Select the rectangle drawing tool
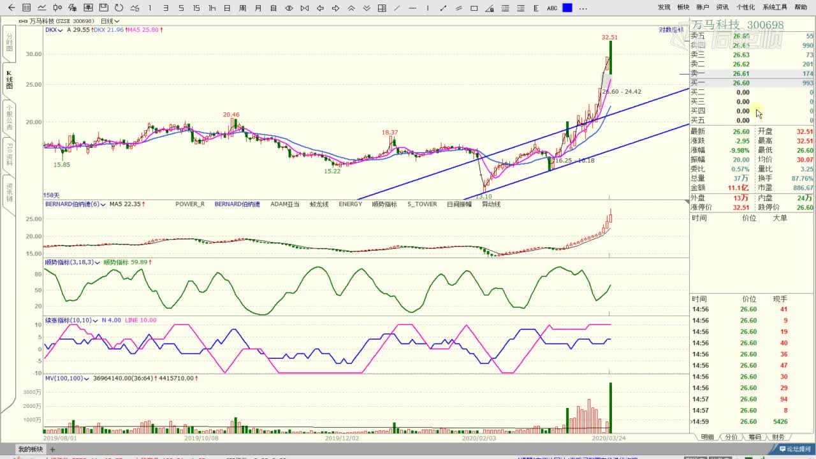The image size is (816, 459). pos(474,8)
